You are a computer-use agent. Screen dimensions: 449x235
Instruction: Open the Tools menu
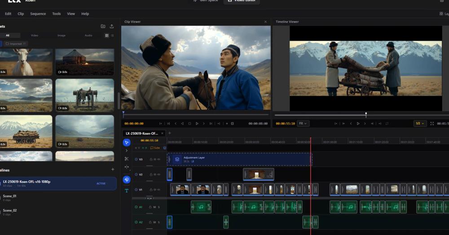point(57,14)
